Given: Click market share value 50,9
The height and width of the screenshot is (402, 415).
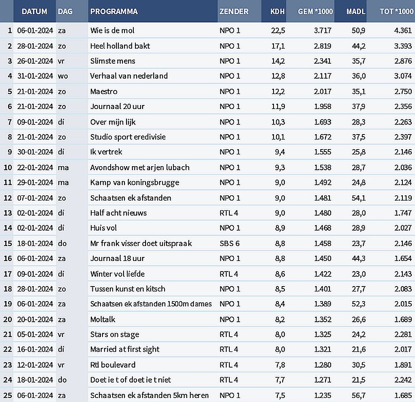Looking at the screenshot, I should [x=358, y=30].
